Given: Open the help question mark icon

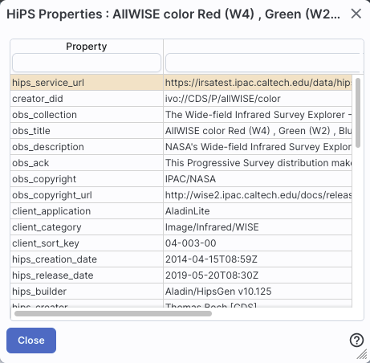Looking at the screenshot, I should coord(356,341).
